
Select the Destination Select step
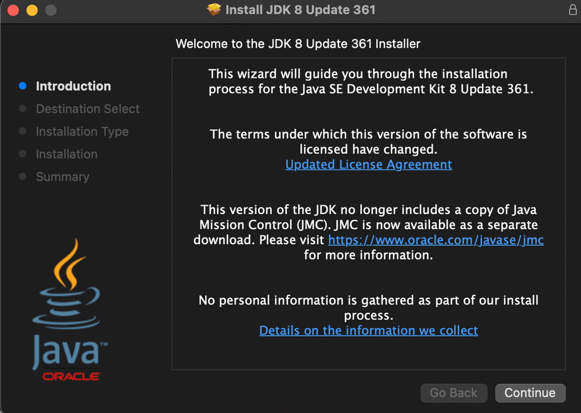point(87,109)
